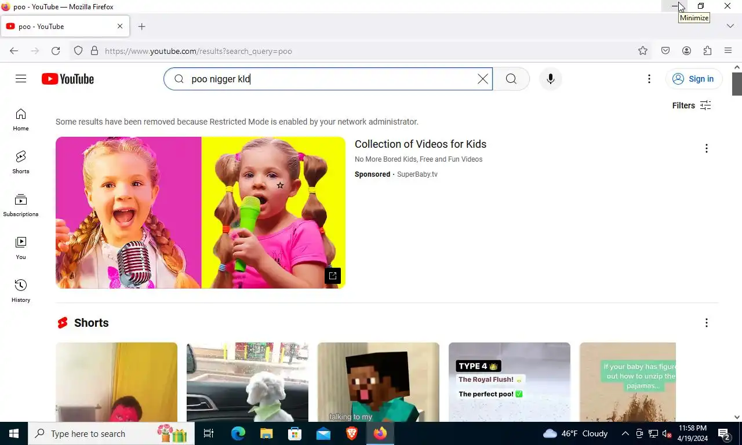
Task: Click the Restricted Mode notice text
Action: click(237, 122)
